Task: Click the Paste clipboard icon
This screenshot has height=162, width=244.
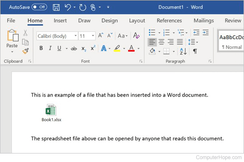Action: point(13,35)
